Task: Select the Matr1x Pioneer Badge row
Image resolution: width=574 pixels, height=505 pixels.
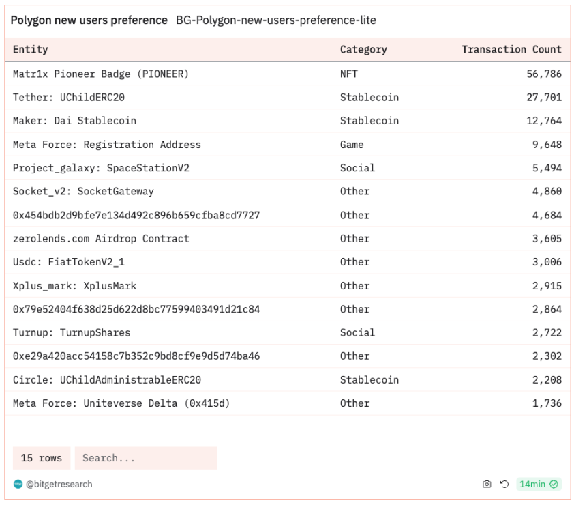Action: (x=288, y=74)
